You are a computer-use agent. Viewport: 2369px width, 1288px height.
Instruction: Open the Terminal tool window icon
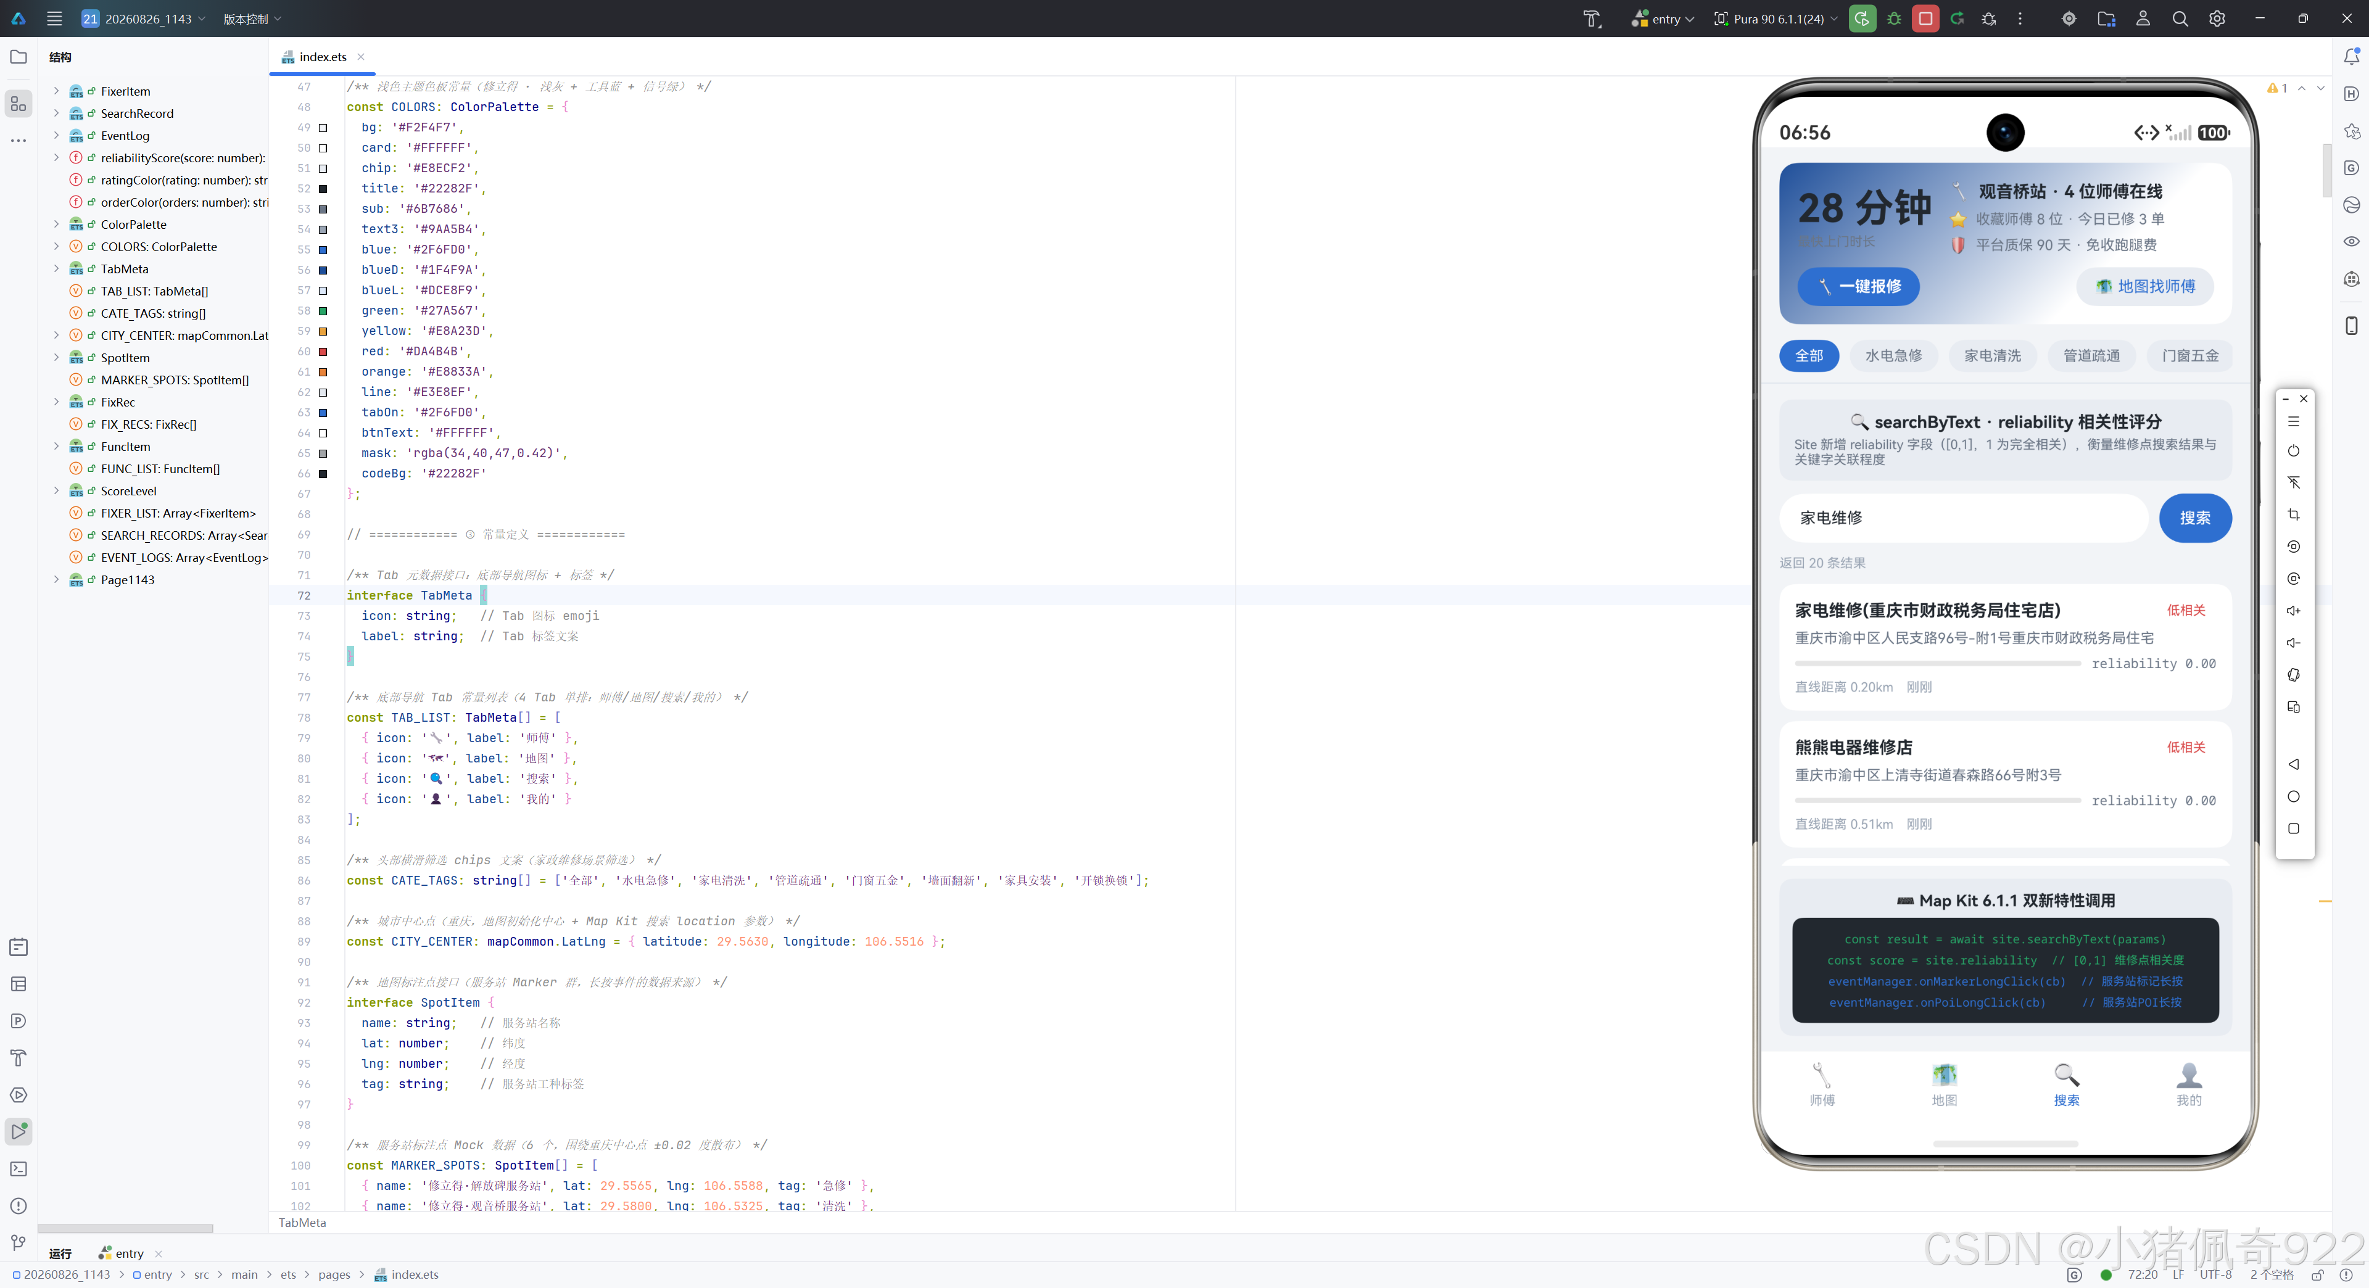[x=19, y=1168]
